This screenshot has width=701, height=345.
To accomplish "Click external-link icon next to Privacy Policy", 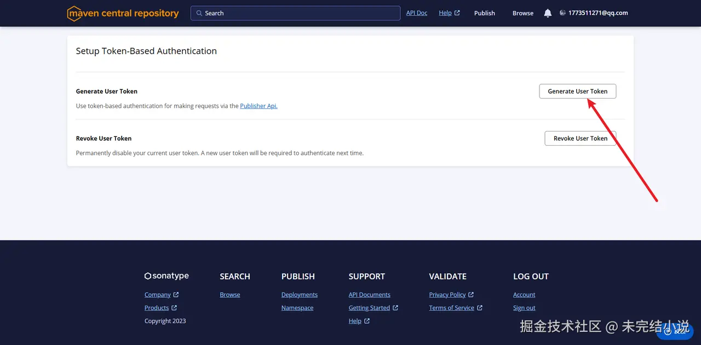I will click(471, 295).
